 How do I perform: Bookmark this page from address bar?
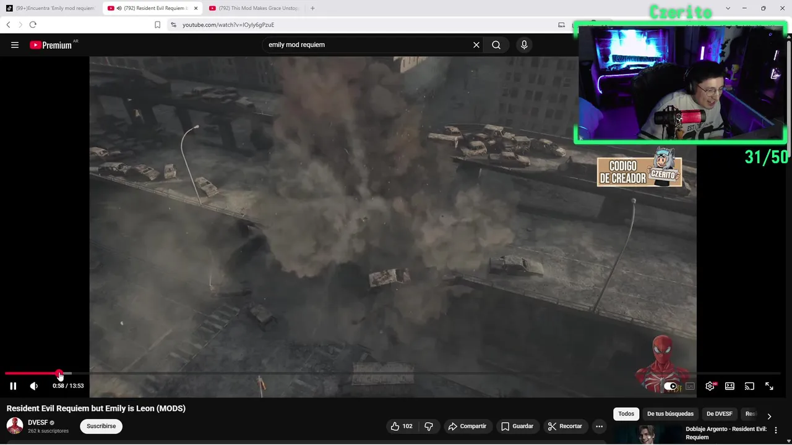tap(157, 25)
